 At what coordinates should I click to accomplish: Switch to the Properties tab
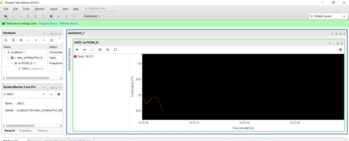click(x=26, y=131)
